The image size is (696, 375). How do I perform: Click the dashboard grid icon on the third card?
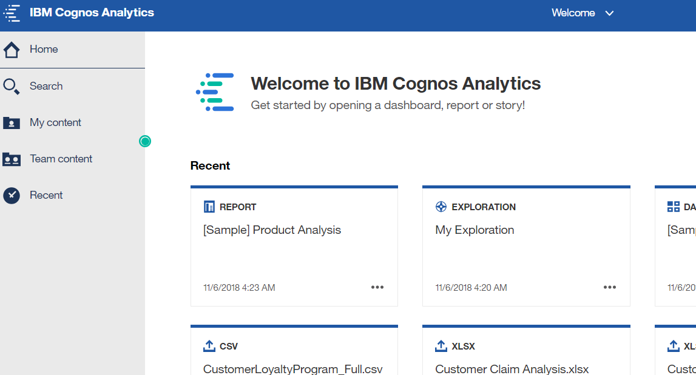pyautogui.click(x=674, y=207)
